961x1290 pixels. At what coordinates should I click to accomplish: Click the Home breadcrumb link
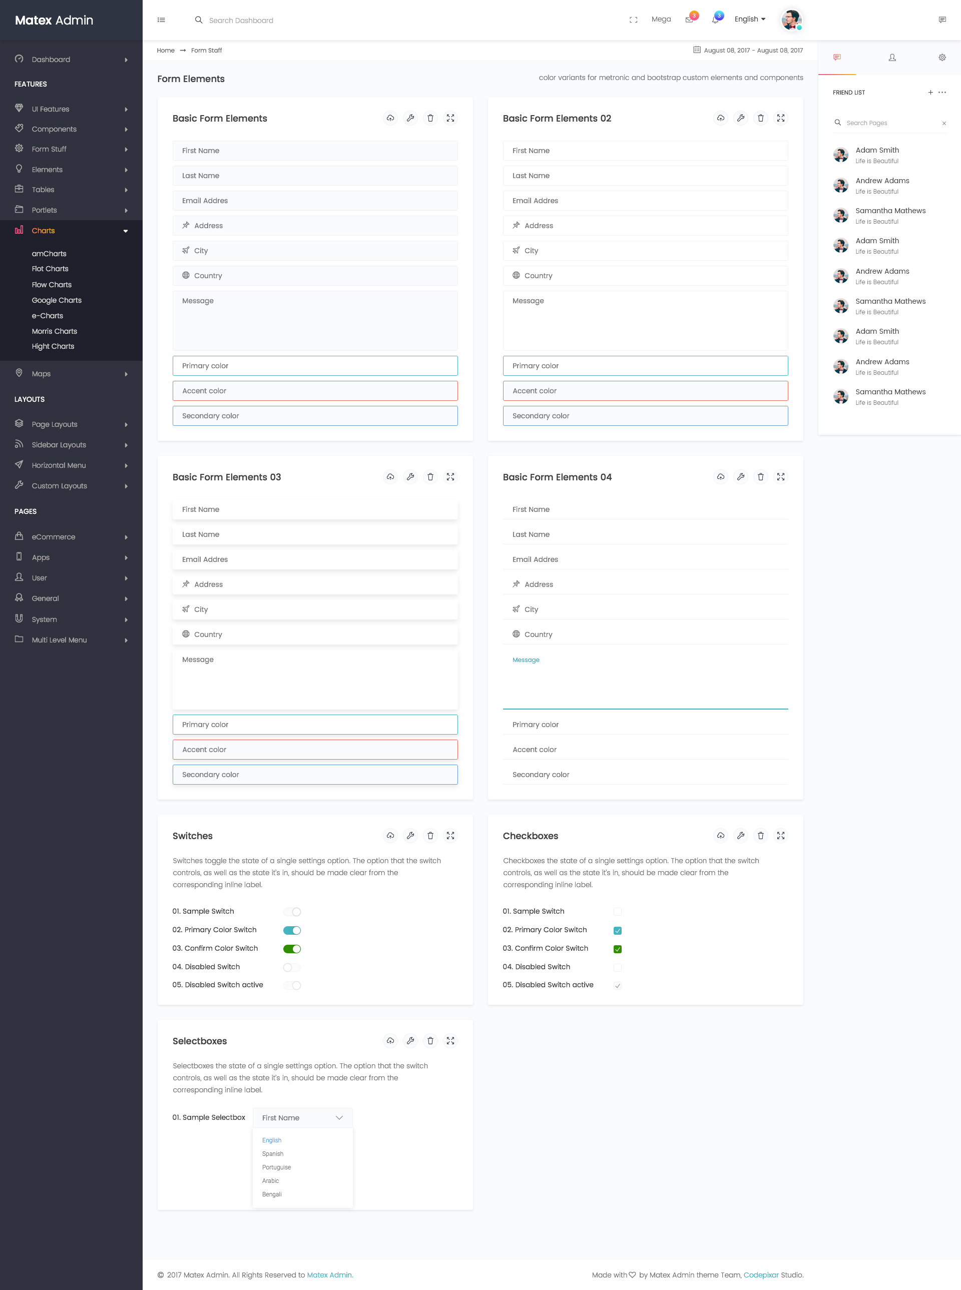click(165, 50)
